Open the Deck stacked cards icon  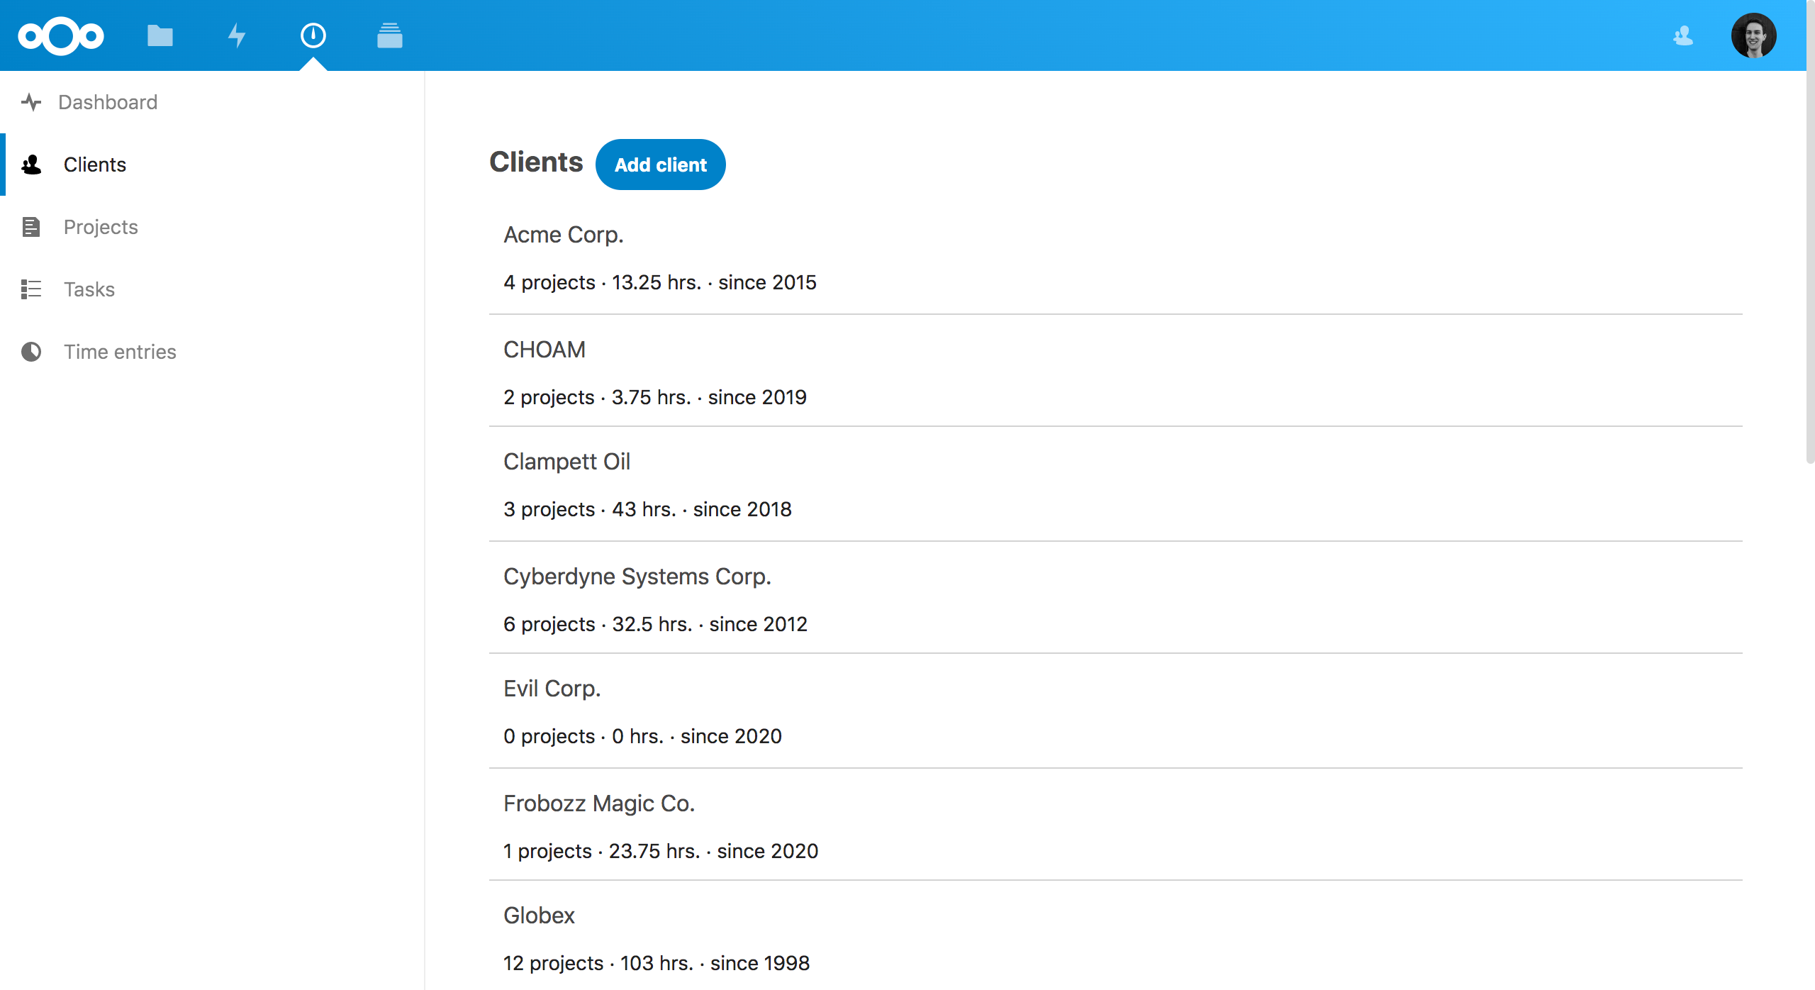(x=389, y=35)
